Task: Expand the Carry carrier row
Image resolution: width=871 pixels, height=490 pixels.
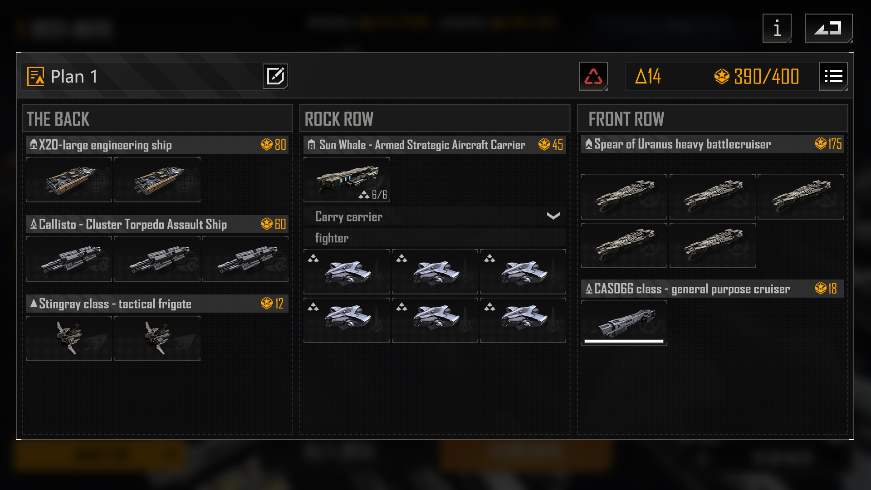Action: click(x=435, y=216)
